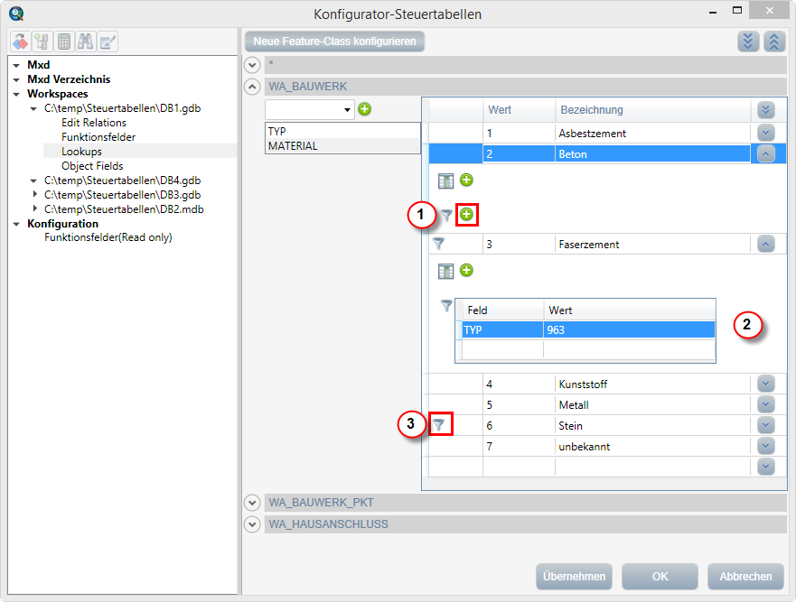This screenshot has height=602, width=796.
Task: Expand the Kunststoff row details
Action: 766,384
